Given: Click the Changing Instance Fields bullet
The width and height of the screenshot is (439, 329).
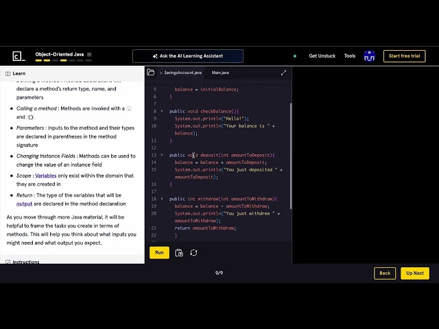Looking at the screenshot, I should 75,160.
